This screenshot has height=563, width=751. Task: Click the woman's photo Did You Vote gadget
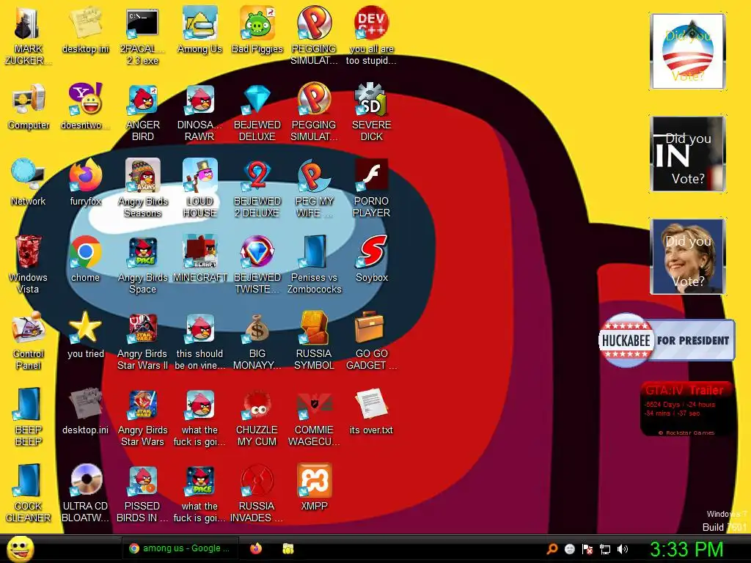pyautogui.click(x=688, y=256)
